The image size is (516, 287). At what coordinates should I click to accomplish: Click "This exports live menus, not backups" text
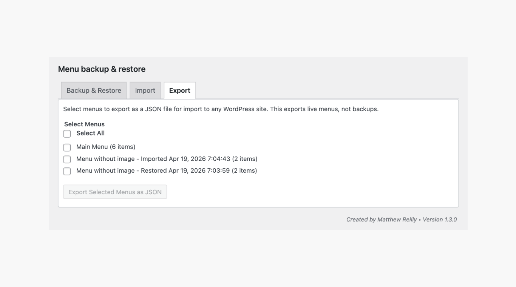pyautogui.click(x=324, y=109)
